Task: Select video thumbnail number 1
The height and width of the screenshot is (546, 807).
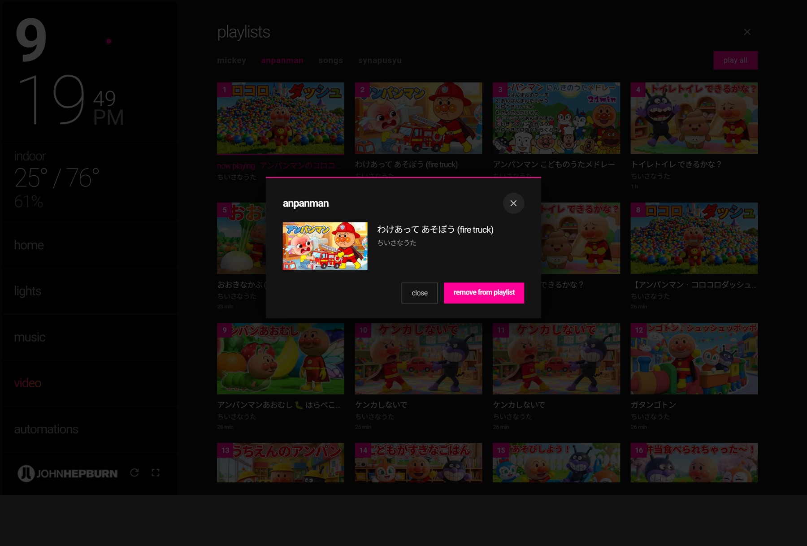Action: pyautogui.click(x=281, y=118)
